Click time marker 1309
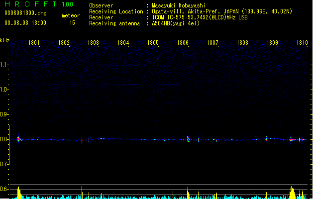The height and width of the screenshot is (199, 313). [272, 42]
